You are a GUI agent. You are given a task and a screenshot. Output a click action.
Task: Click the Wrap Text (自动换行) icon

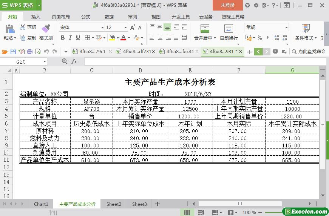pyautogui.click(x=229, y=29)
